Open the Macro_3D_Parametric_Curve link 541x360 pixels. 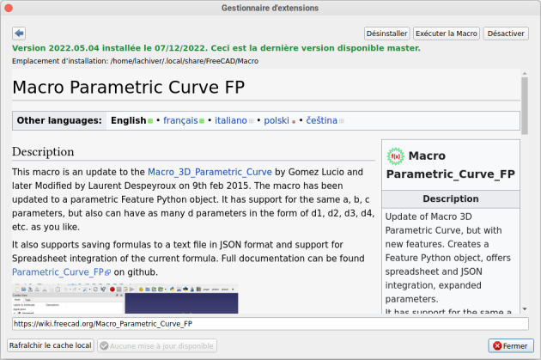tap(210, 172)
